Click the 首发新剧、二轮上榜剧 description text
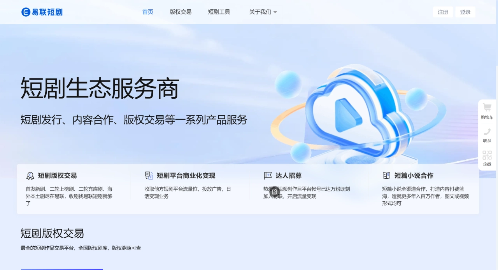498x270 pixels. (x=69, y=196)
